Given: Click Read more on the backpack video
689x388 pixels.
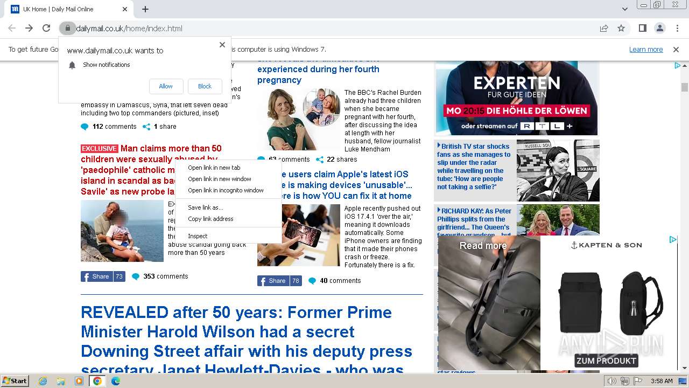Looking at the screenshot, I should [483, 245].
